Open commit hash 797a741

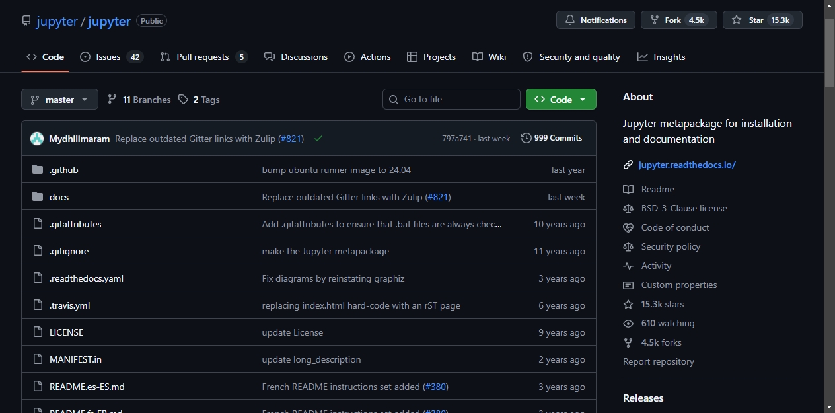pyautogui.click(x=457, y=139)
